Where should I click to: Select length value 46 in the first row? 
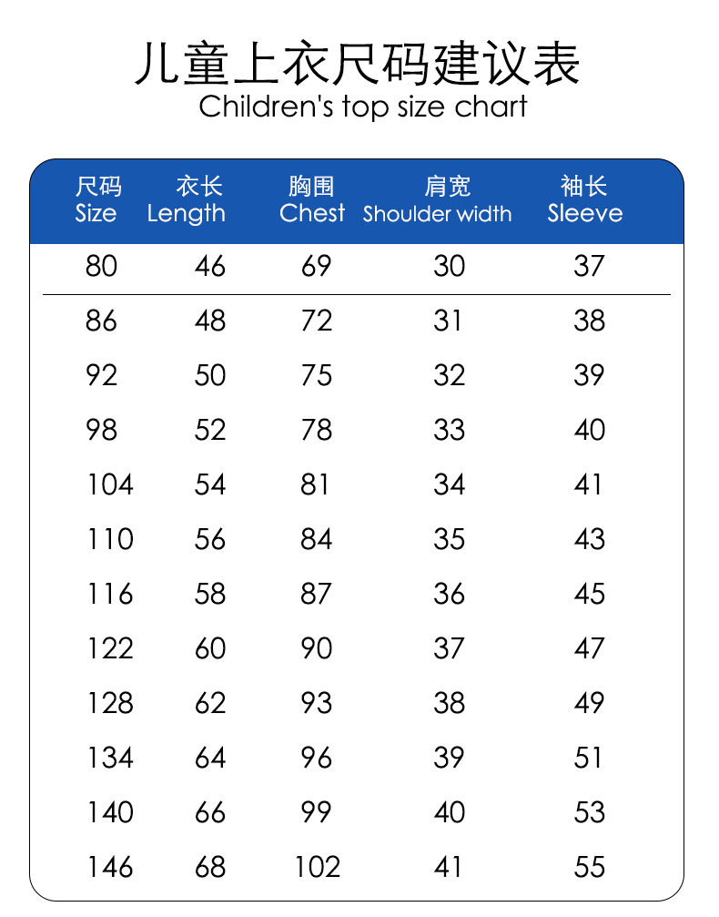pos(210,266)
